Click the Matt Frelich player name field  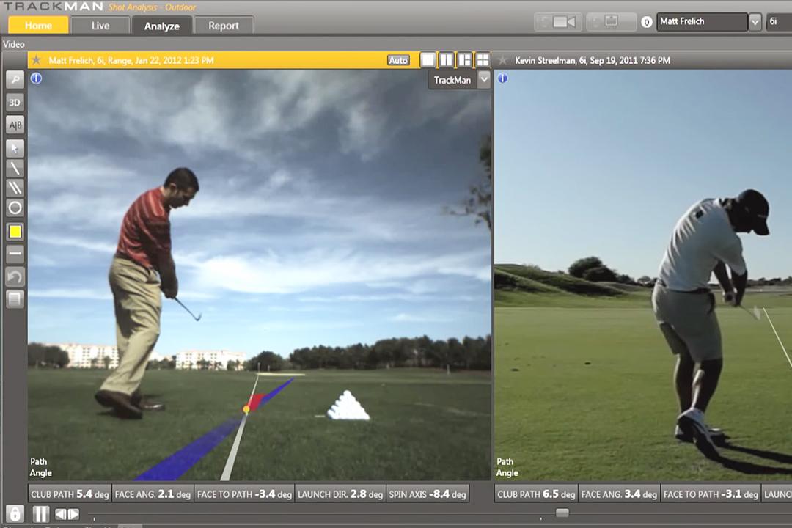[x=702, y=22]
